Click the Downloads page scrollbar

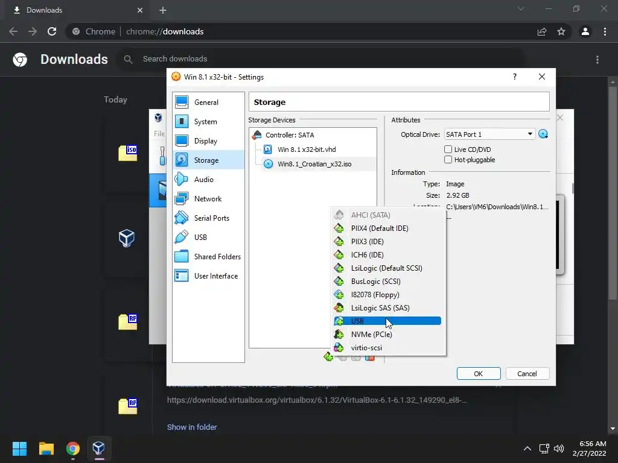(x=613, y=193)
